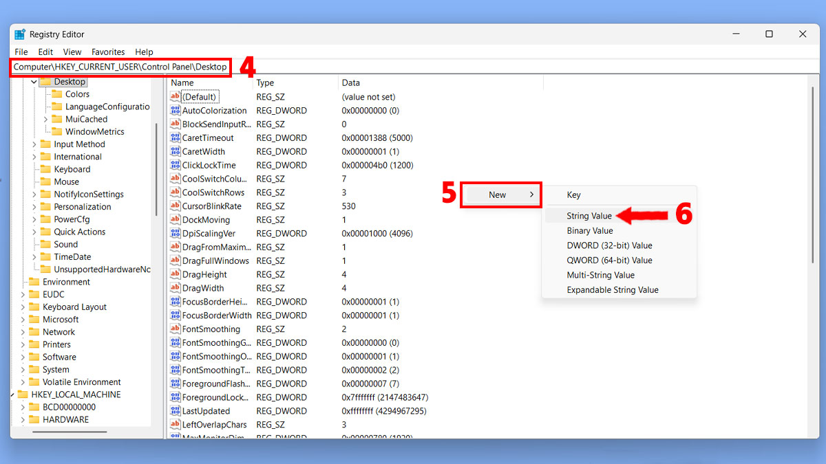Click the HARDWARE folder icon
The image size is (826, 464).
(x=34, y=419)
